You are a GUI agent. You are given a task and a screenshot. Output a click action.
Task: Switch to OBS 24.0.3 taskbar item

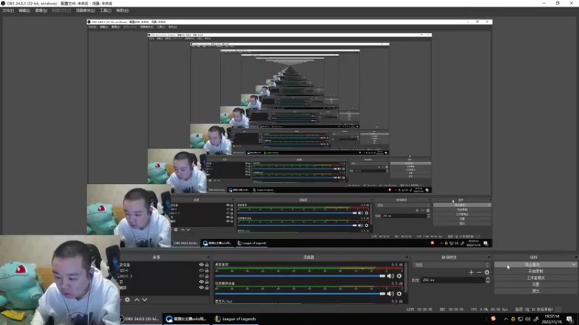pyautogui.click(x=141, y=318)
